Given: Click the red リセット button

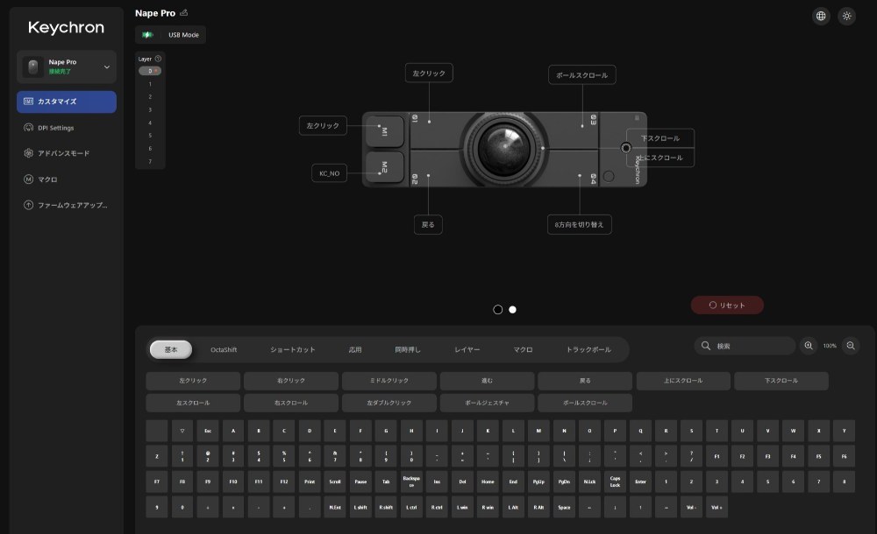Looking at the screenshot, I should [727, 305].
